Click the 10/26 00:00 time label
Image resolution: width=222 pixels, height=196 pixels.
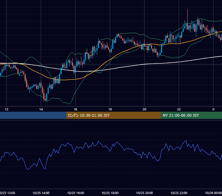point(214,193)
